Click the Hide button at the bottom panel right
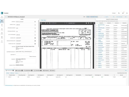Image resolution: width=129 pixels, height=97 pixels. coord(126,70)
